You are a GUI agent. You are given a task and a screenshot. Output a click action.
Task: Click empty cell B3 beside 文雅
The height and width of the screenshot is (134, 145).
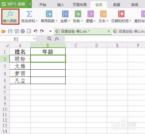pos(48,66)
